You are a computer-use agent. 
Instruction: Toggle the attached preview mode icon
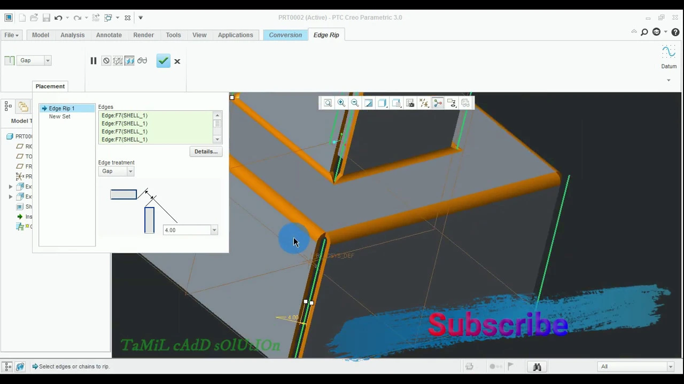(129, 61)
